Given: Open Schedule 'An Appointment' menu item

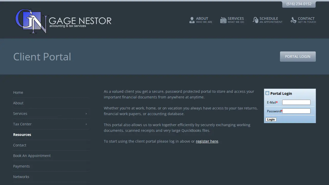Looking at the screenshot, I should (267, 20).
